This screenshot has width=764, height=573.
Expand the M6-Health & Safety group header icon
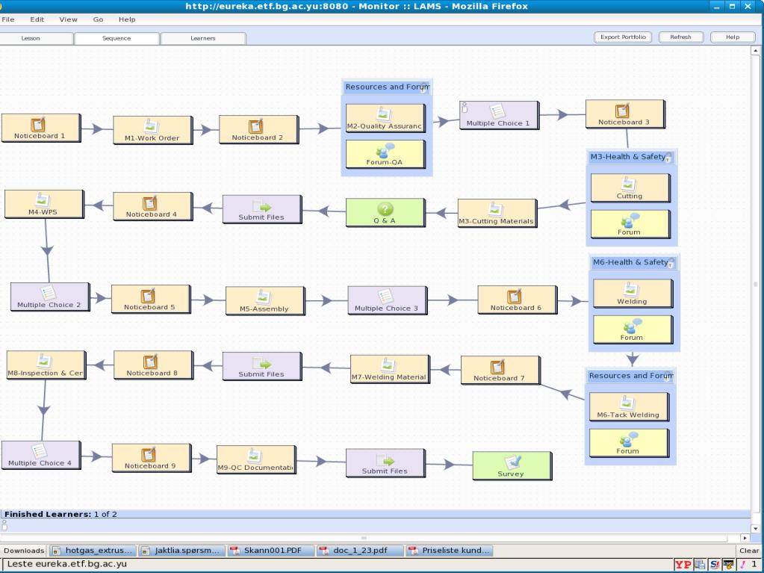[671, 263]
